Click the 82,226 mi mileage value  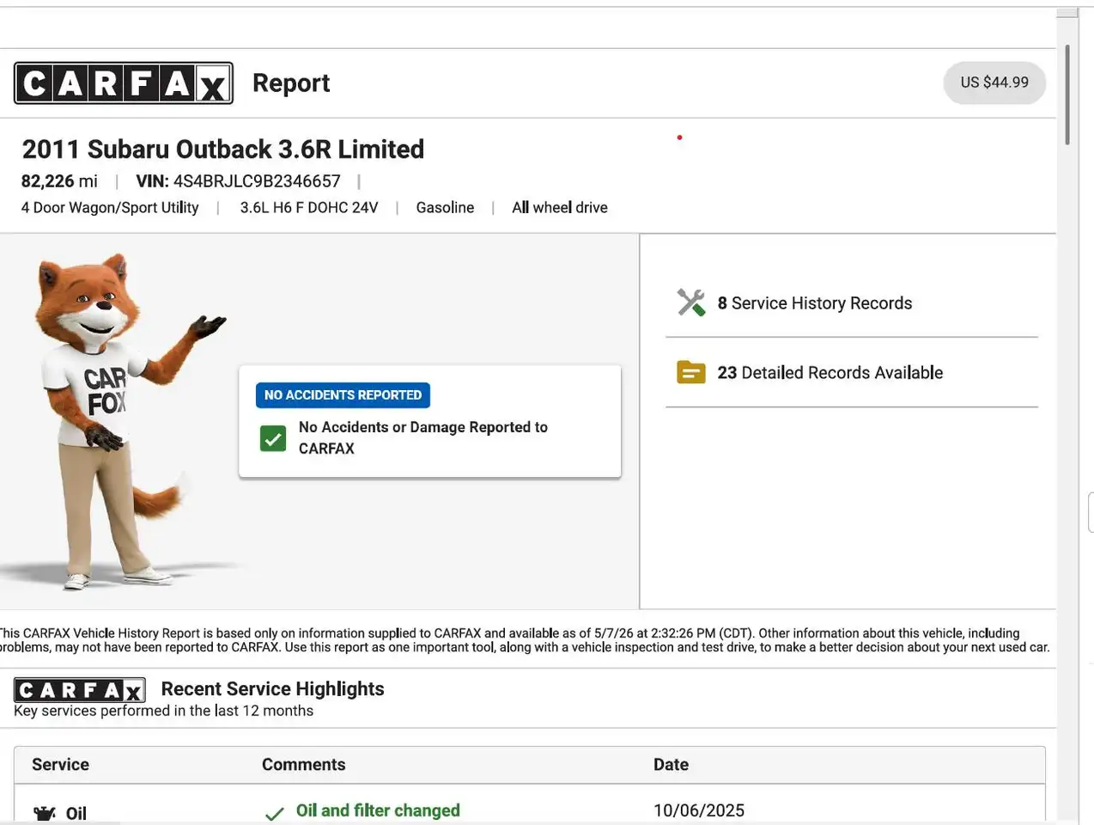click(59, 181)
